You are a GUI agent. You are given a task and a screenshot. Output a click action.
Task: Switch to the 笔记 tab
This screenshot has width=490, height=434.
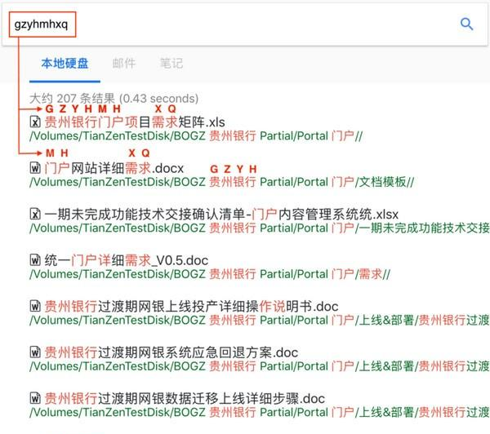click(x=171, y=64)
